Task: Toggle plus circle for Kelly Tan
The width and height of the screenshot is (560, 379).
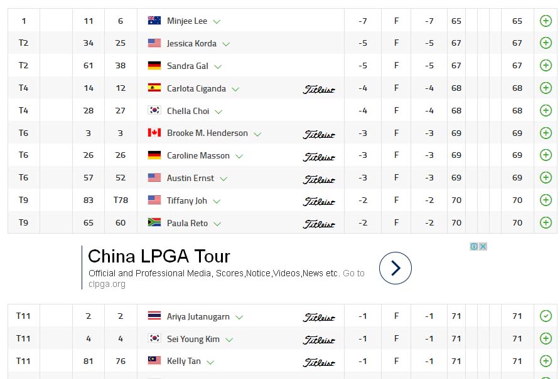Action: (x=546, y=361)
